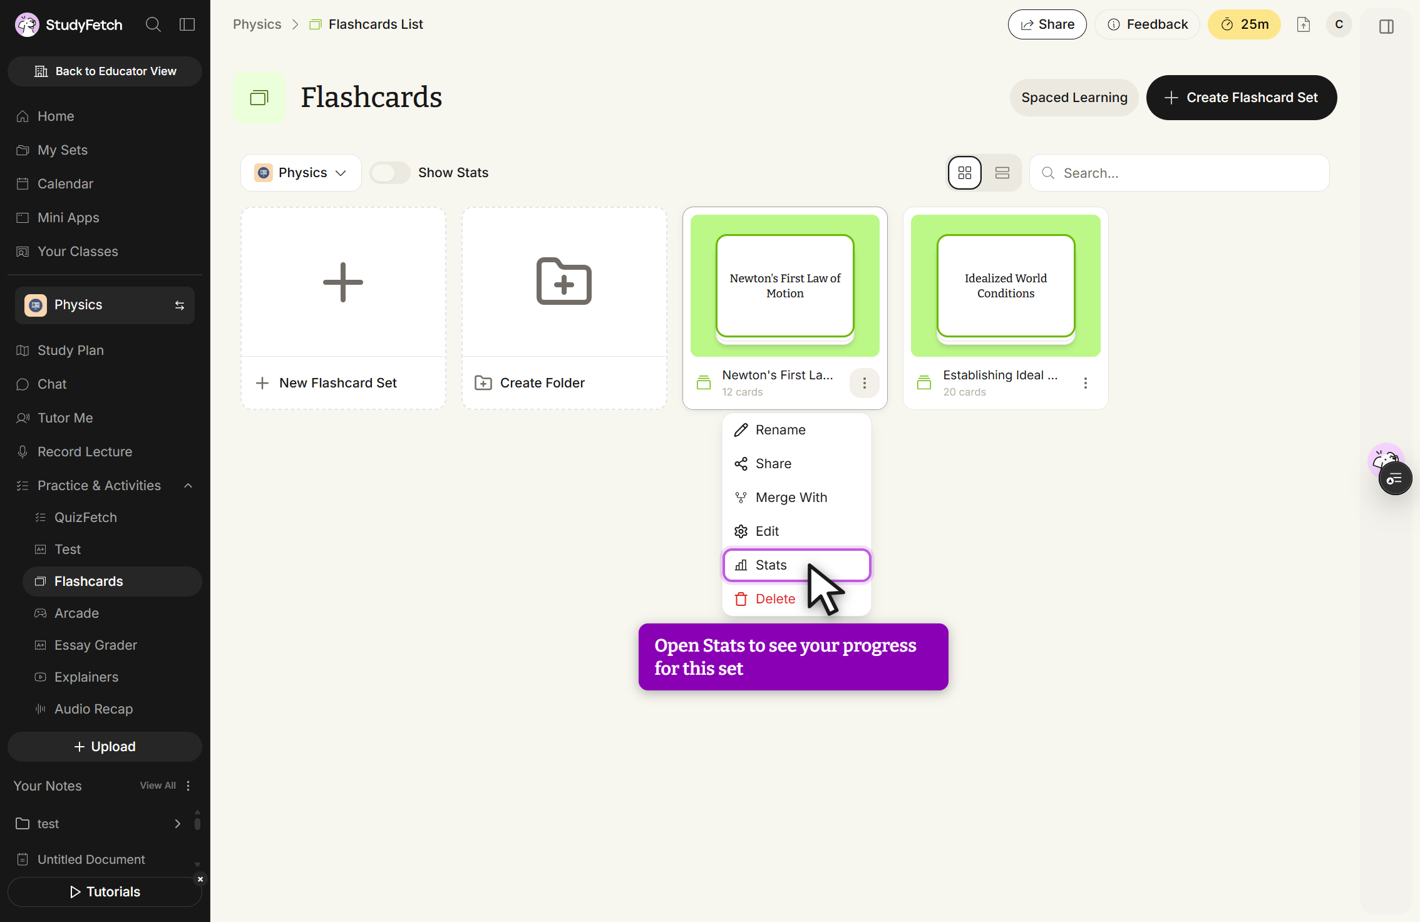Click Physics breadcrumb link
The width and height of the screenshot is (1420, 922).
click(257, 24)
